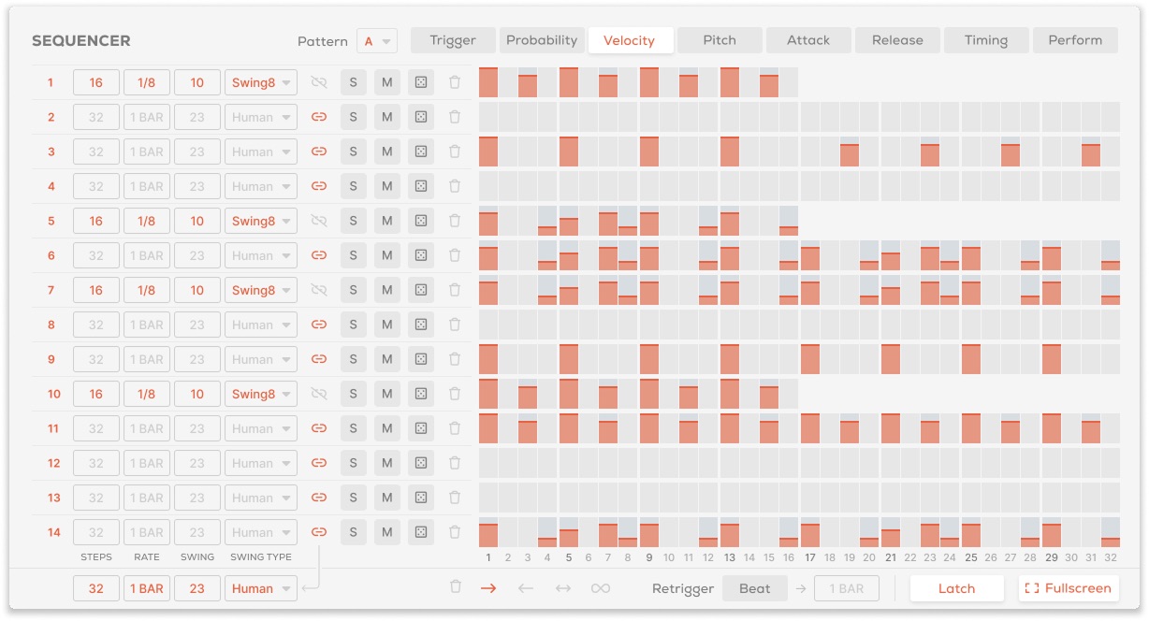Switch to the Pitch tab
The image size is (1149, 621).
(720, 40)
